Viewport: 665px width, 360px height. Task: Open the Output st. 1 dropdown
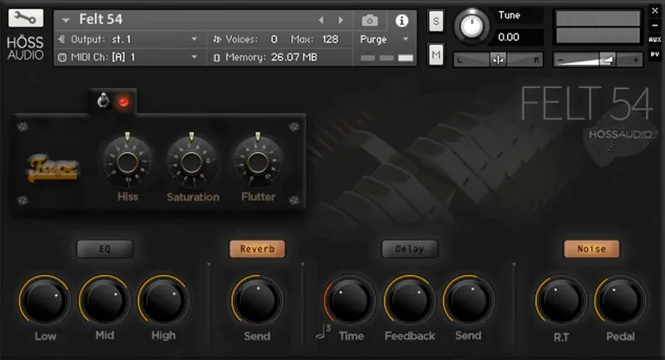click(x=194, y=39)
